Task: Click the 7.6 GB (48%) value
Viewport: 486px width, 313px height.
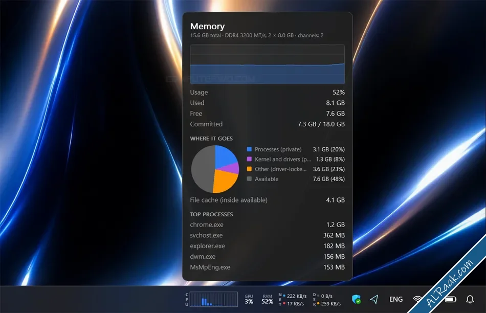Action: (x=328, y=179)
